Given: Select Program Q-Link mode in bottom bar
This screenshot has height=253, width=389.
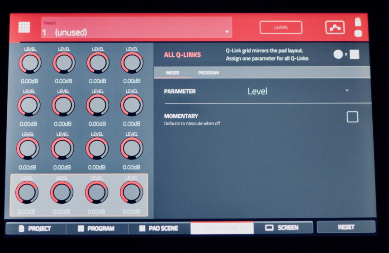Looking at the screenshot, I should pyautogui.click(x=97, y=228).
